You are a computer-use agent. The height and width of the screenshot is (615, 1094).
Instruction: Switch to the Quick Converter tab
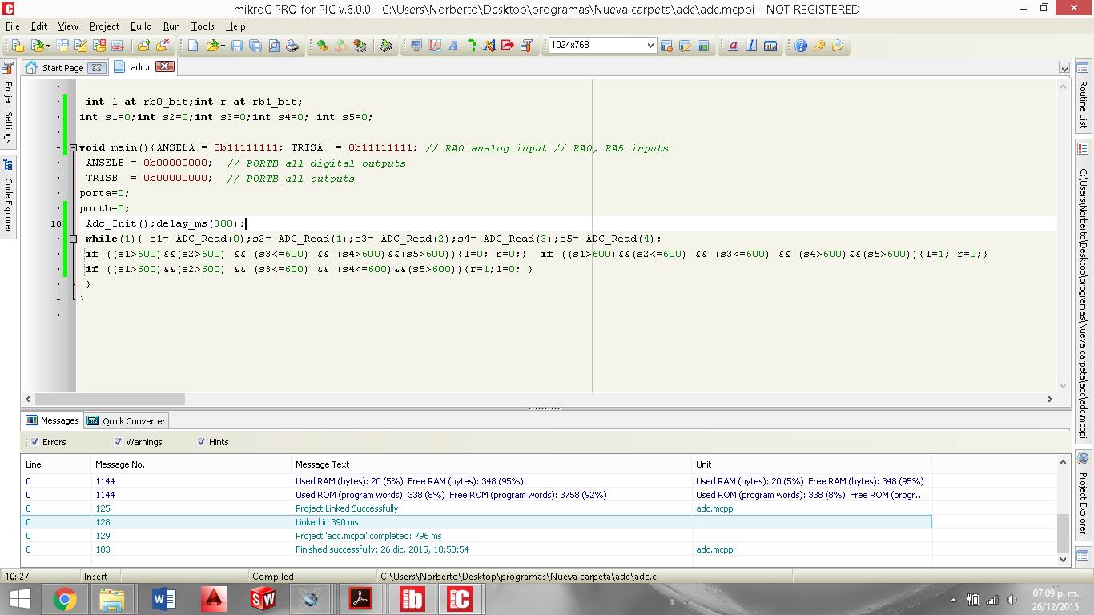(x=126, y=420)
